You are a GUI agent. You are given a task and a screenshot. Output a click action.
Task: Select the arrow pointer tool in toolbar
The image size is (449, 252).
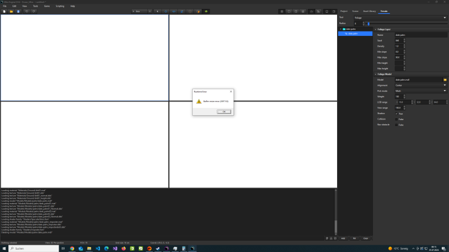click(157, 11)
